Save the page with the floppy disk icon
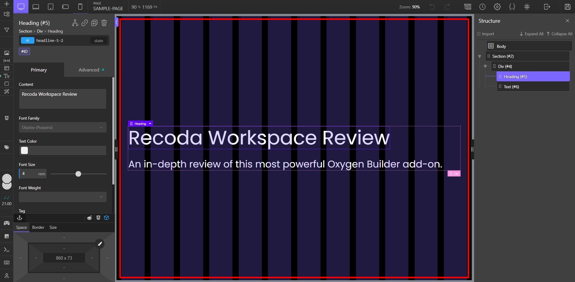The height and width of the screenshot is (282, 575). coord(568,7)
